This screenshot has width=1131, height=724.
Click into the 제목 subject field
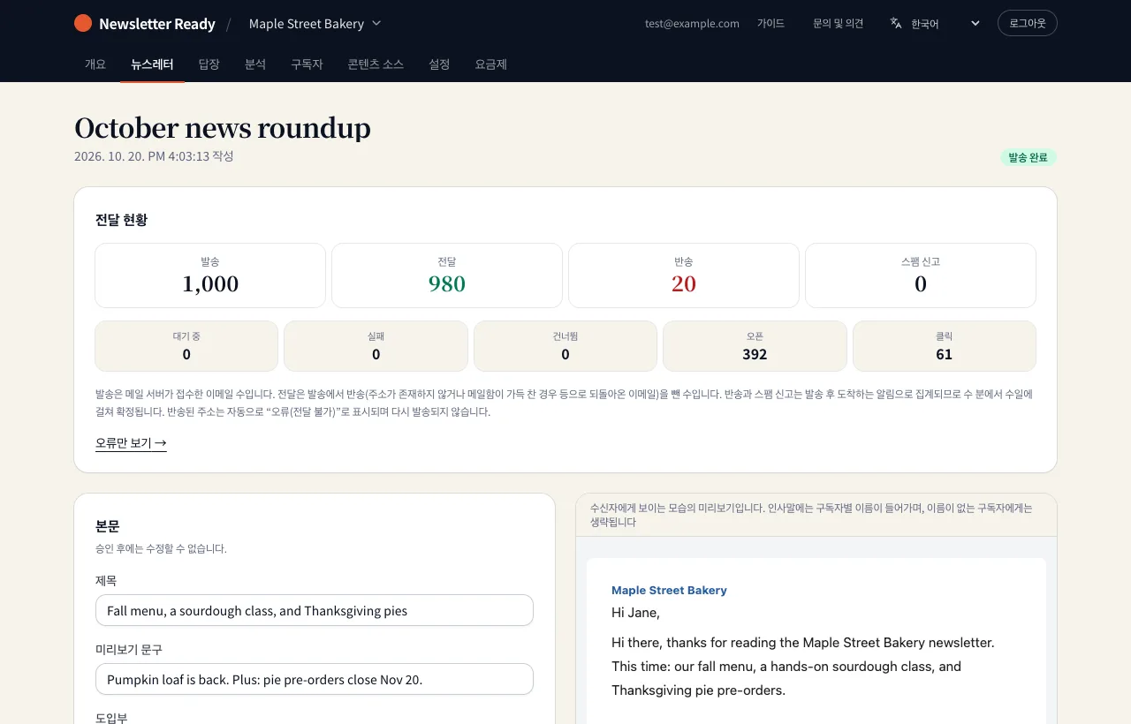point(315,610)
